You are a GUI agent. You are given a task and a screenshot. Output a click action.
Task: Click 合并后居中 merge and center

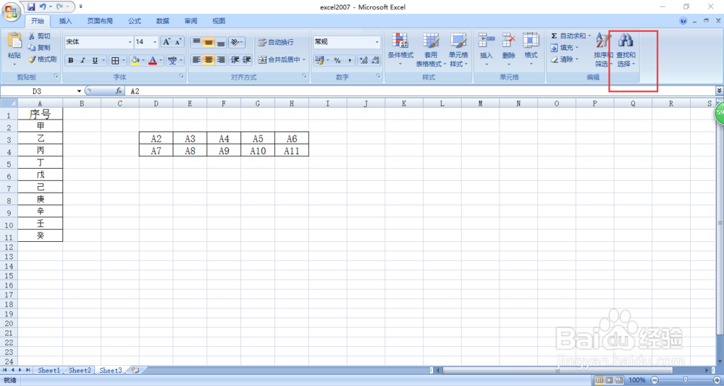pos(279,60)
